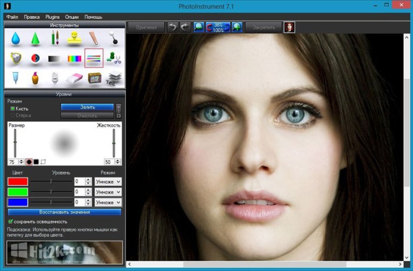Select the green cone tool
413x271 pixels.
(35, 39)
